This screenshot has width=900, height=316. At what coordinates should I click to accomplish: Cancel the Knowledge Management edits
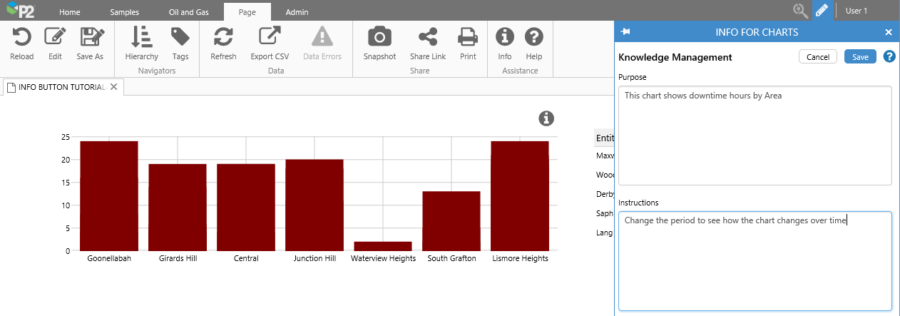[817, 57]
